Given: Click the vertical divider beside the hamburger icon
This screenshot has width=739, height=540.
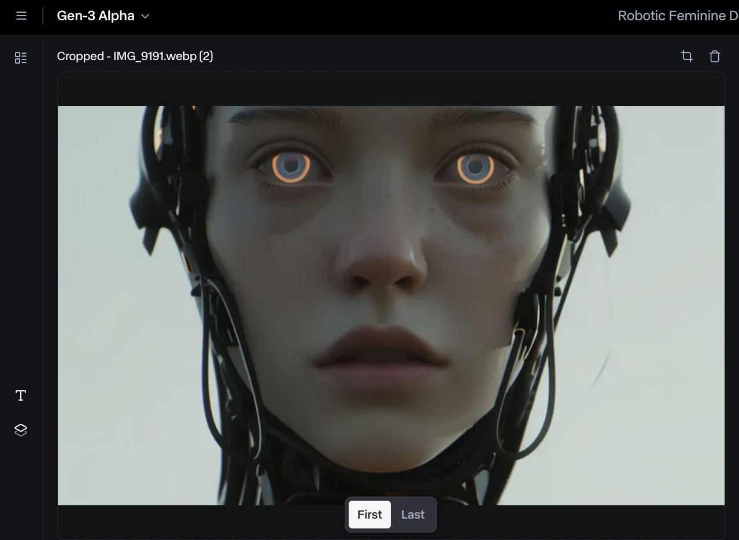Looking at the screenshot, I should tap(43, 16).
